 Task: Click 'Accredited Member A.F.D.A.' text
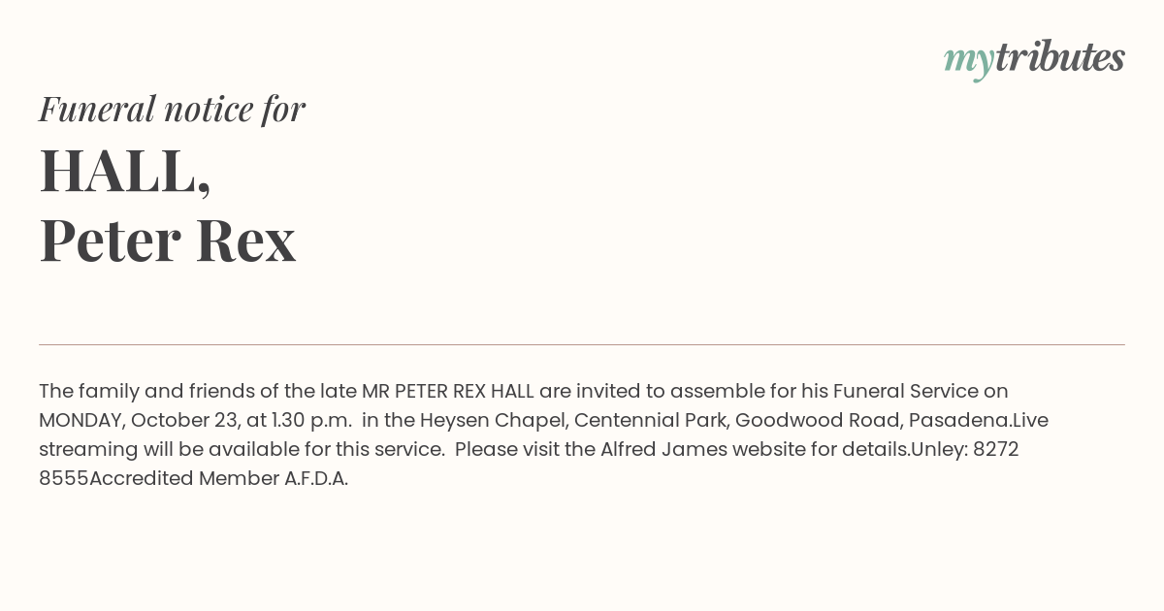218,478
